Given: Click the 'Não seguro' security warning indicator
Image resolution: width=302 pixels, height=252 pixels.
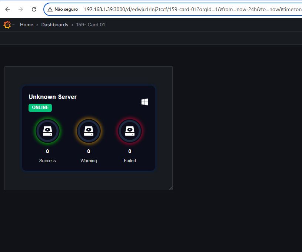Looking at the screenshot, I should tap(63, 9).
